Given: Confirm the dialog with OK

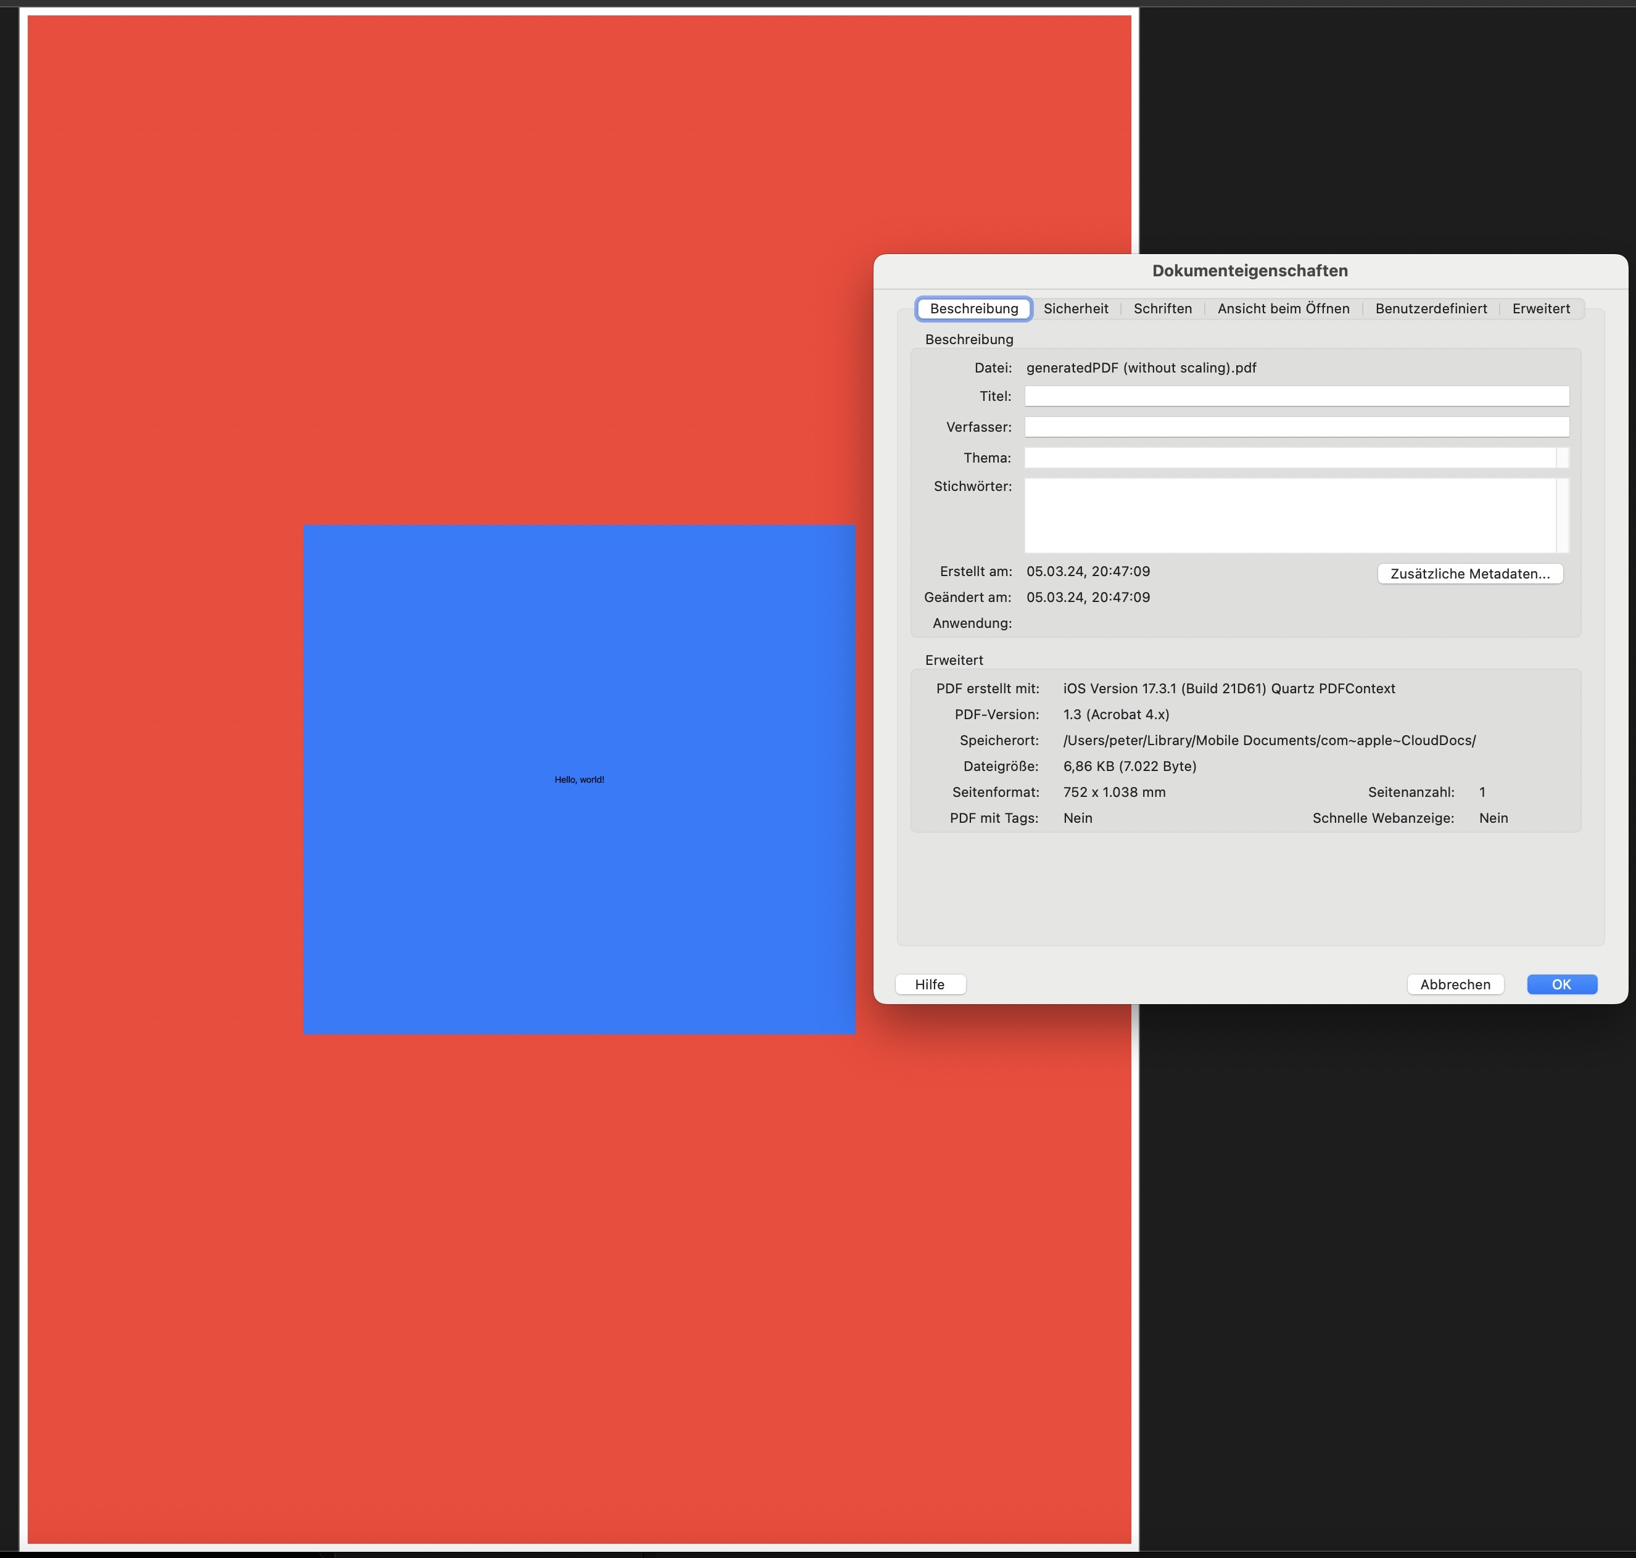Looking at the screenshot, I should click(1562, 984).
